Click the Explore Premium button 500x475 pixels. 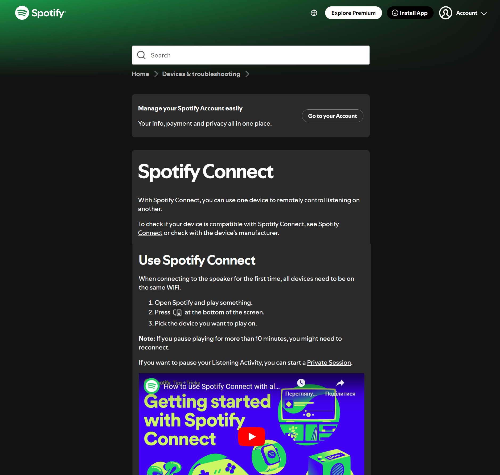click(x=353, y=13)
